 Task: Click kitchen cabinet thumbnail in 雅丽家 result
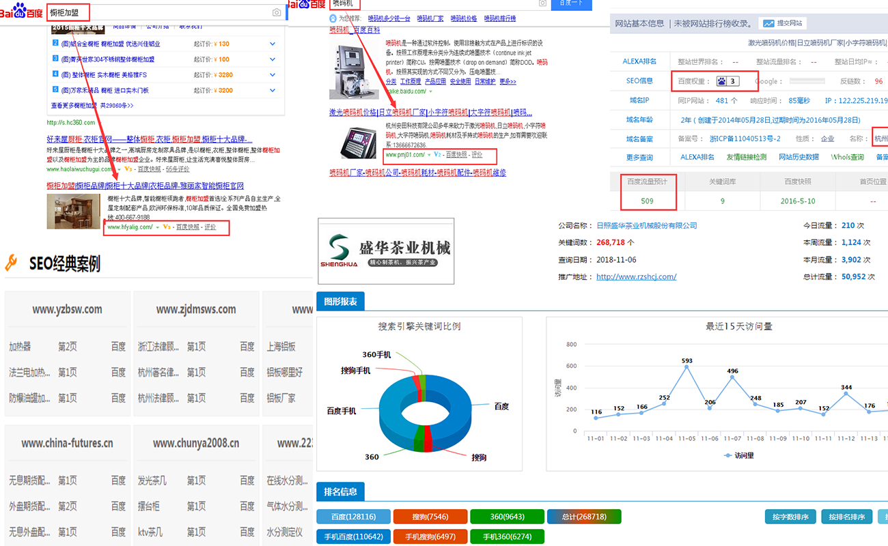click(x=73, y=212)
